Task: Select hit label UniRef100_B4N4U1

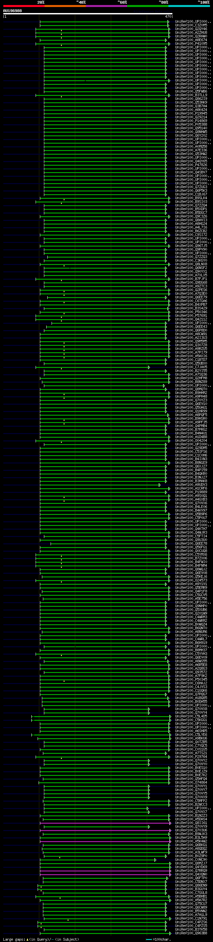Action: (x=191, y=433)
